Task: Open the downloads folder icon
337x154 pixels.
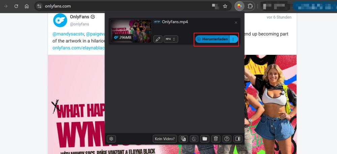Action: (x=205, y=139)
